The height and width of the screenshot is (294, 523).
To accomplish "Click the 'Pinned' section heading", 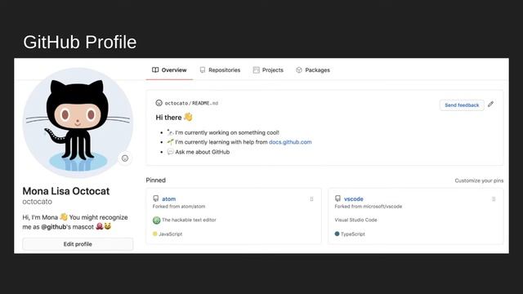I will point(156,180).
